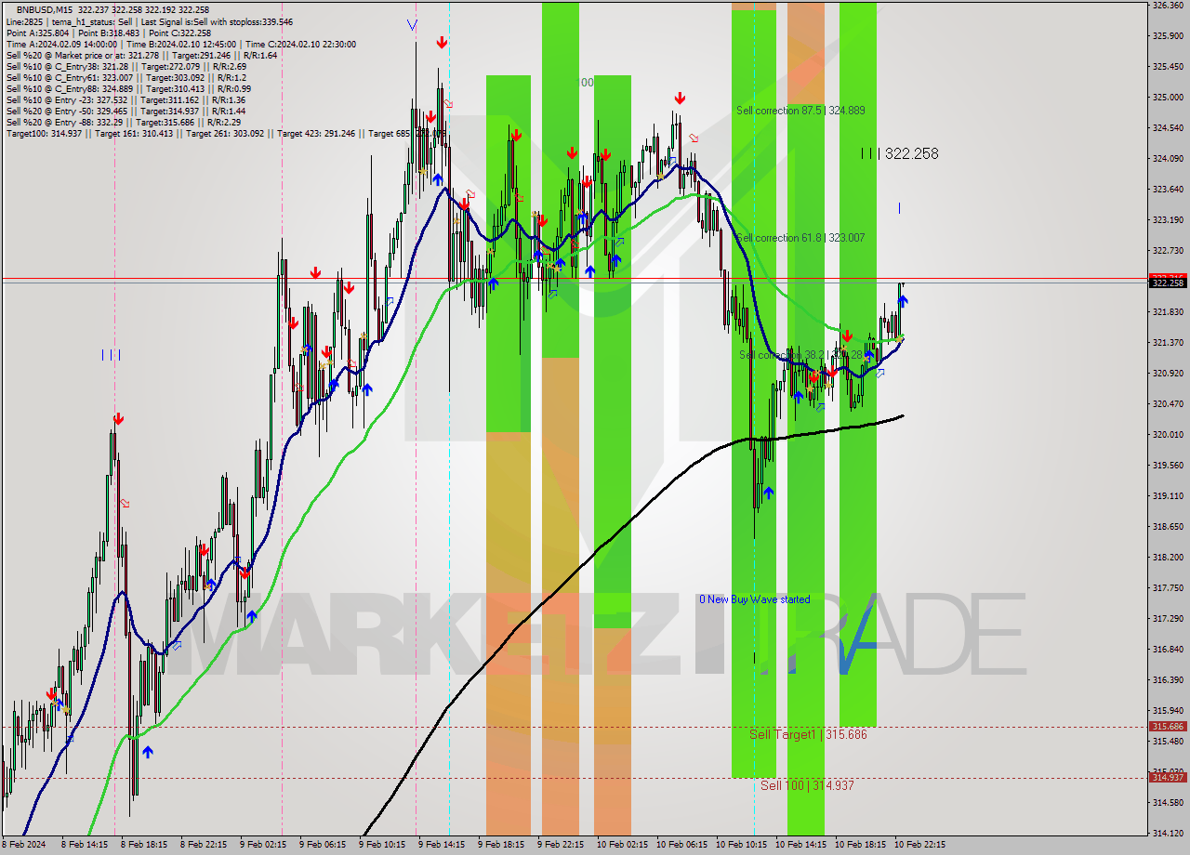Click the 320.010 price axis label
Screen dimensions: 1190x855
coord(1168,434)
